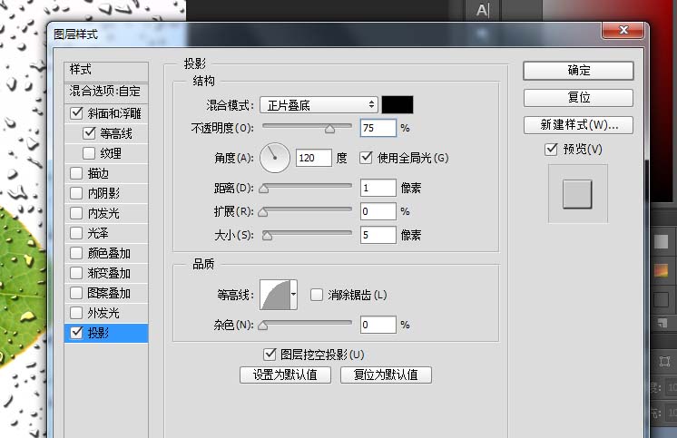The height and width of the screenshot is (438, 677).
Task: Enable the 光泽 checkbox
Action: pos(76,233)
